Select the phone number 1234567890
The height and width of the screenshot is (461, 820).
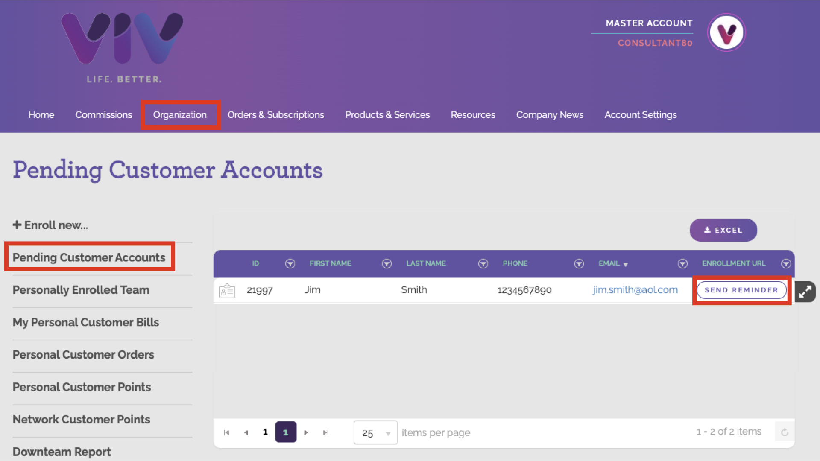pyautogui.click(x=524, y=290)
